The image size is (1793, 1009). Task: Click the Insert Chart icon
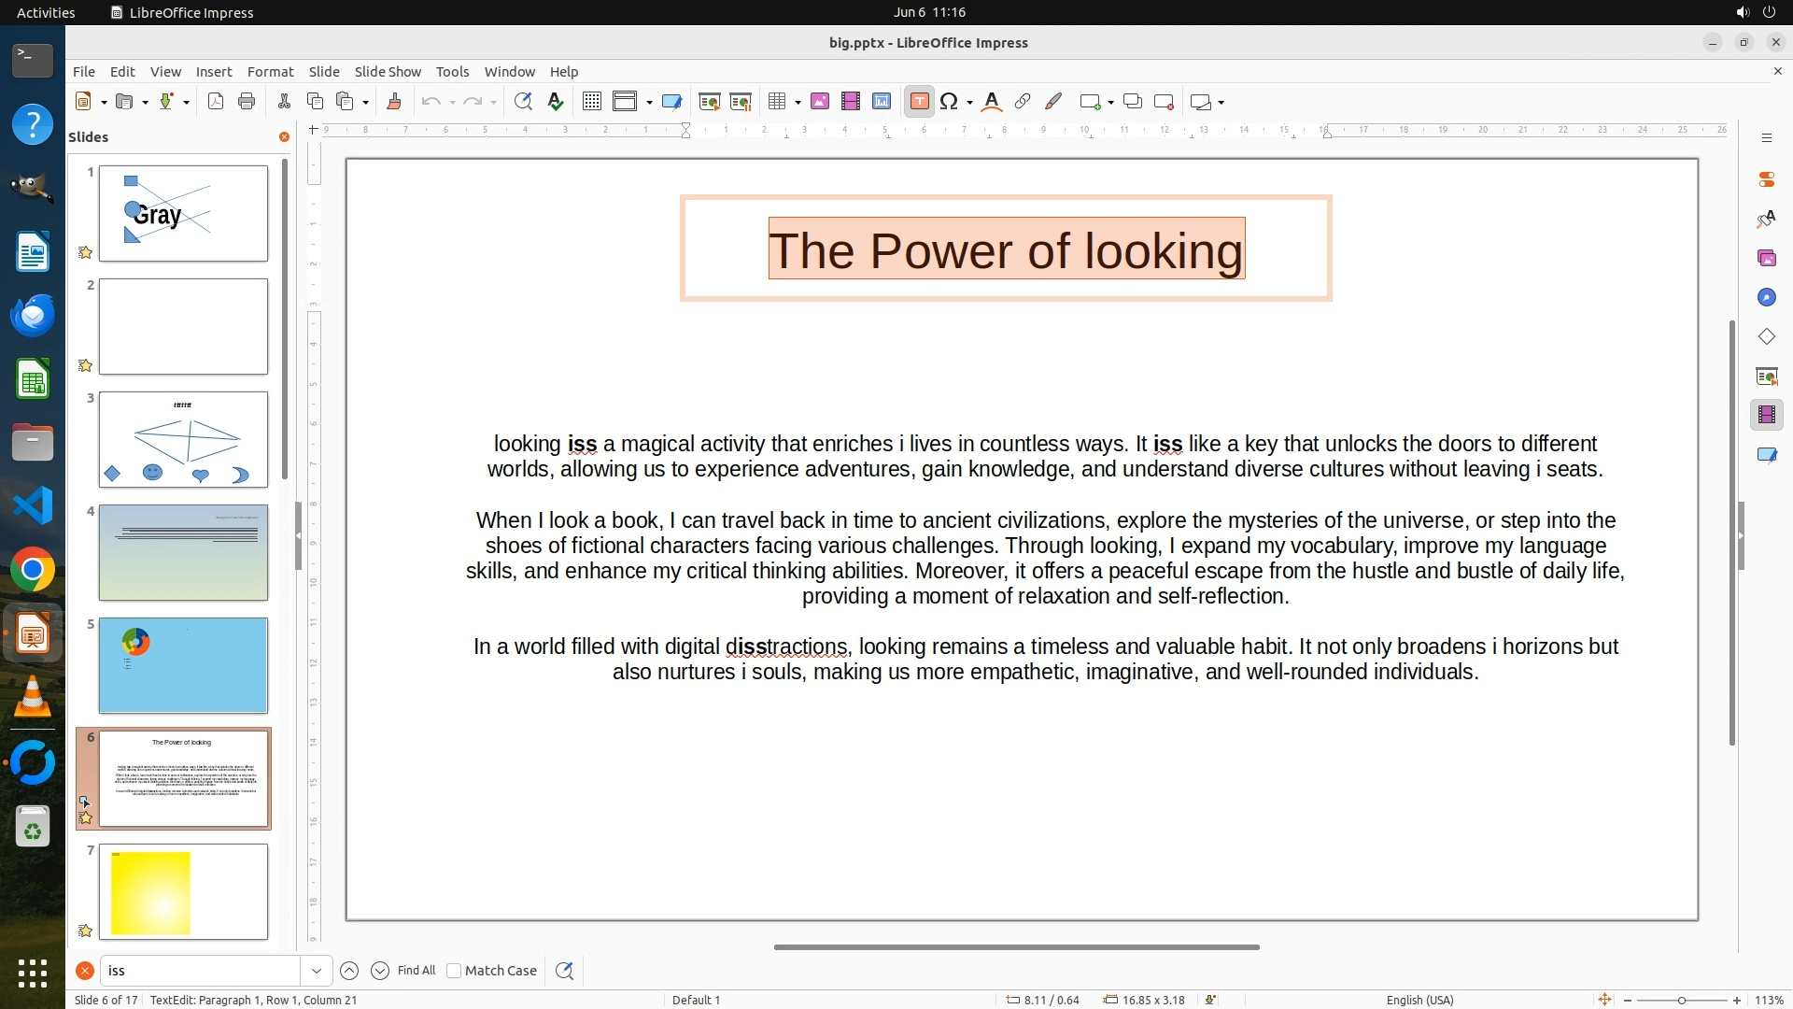[882, 102]
